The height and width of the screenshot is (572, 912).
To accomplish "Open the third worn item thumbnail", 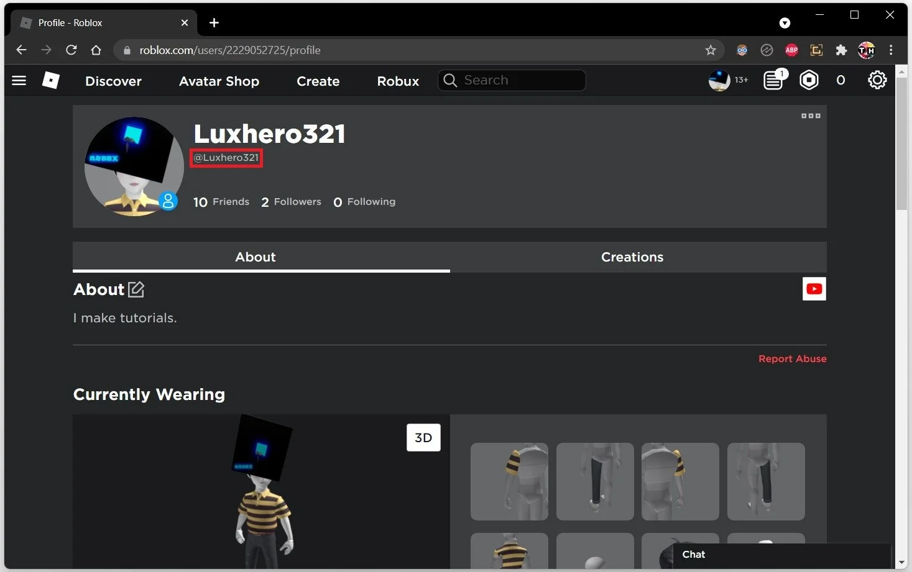I will tap(680, 481).
